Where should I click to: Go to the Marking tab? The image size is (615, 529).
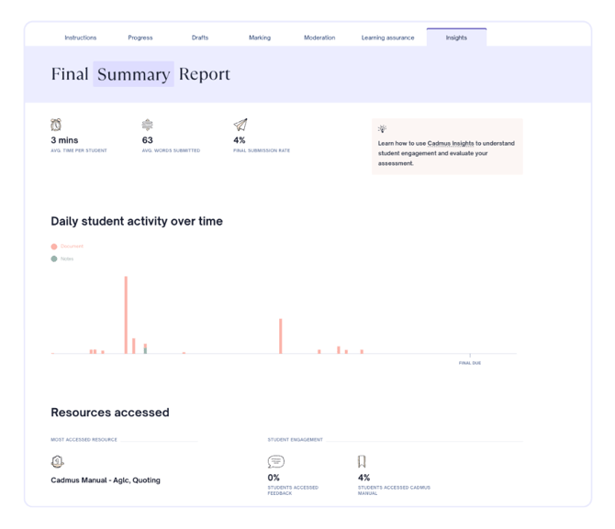tap(260, 38)
